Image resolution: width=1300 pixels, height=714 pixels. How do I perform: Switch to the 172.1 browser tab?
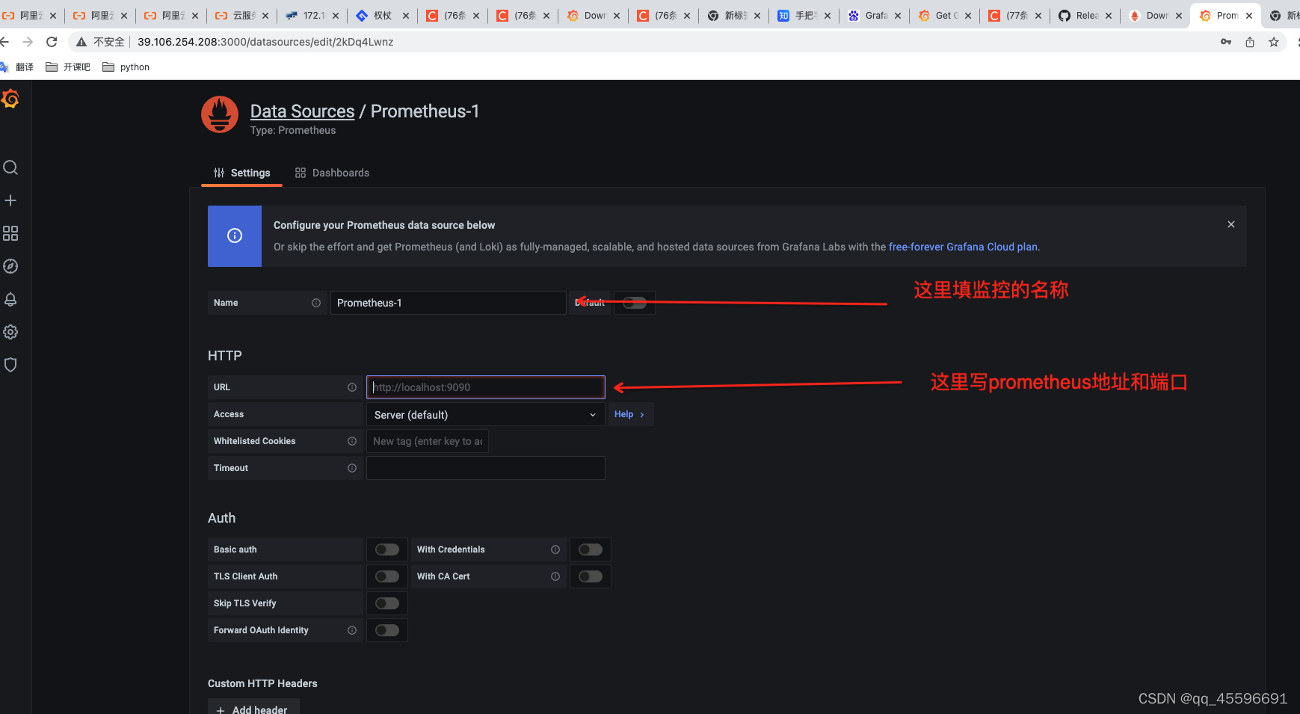point(313,15)
